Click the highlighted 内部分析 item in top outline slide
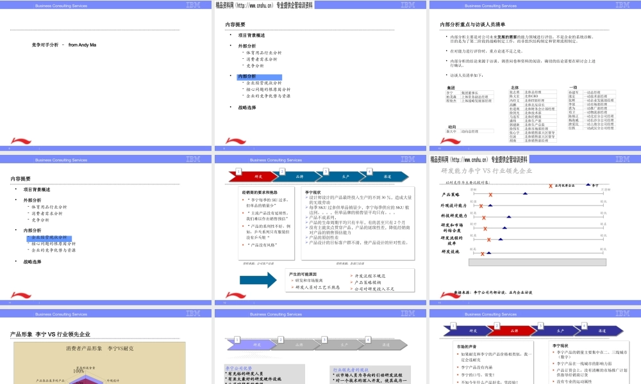Viewport: 641px width, 384px height. click(x=259, y=77)
